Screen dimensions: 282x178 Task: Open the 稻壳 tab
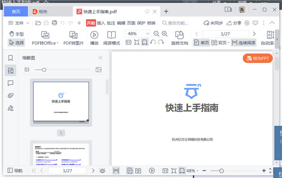[40, 12]
